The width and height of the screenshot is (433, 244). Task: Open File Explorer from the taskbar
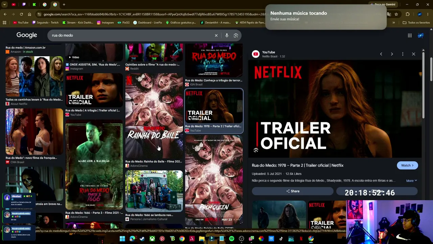click(x=202, y=239)
